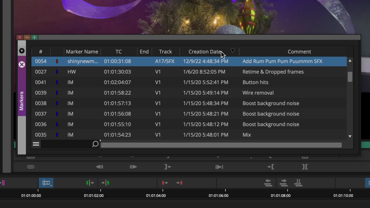Click the scroll down arrow in markers list
This screenshot has height=208, width=370.
point(350,136)
